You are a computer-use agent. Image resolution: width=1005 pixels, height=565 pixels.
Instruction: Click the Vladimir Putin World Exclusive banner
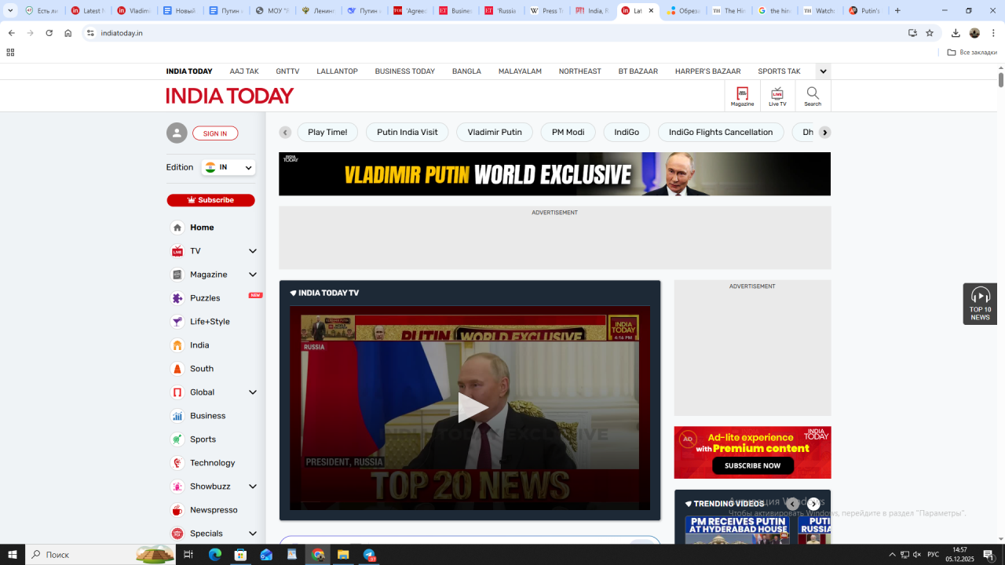pos(554,174)
